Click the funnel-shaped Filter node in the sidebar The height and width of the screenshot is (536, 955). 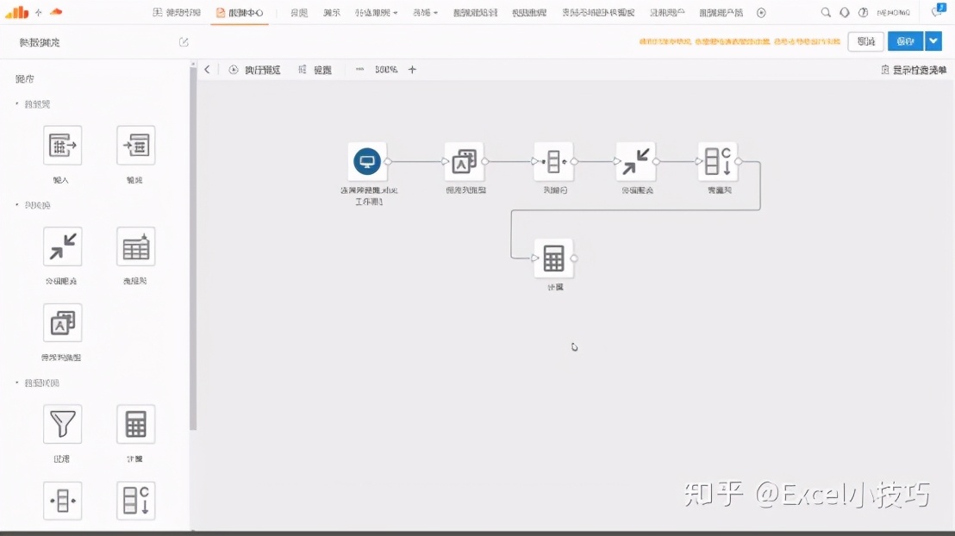(x=62, y=423)
